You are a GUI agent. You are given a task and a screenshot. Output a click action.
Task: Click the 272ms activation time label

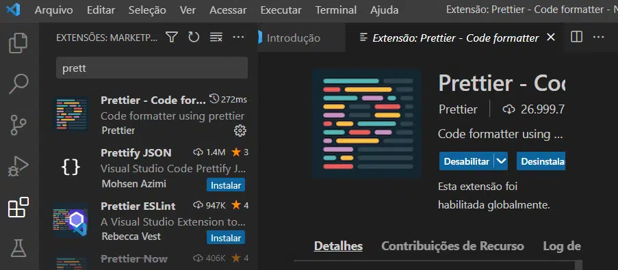[228, 99]
